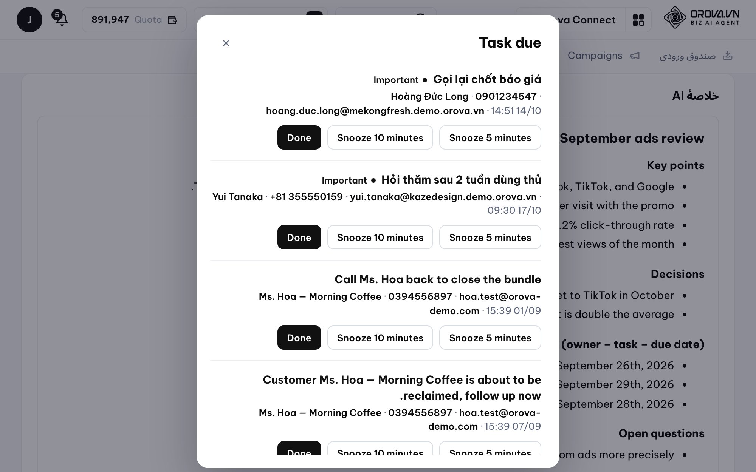Snooze Call Ms. Hoa task 5 minutes

[x=490, y=338]
